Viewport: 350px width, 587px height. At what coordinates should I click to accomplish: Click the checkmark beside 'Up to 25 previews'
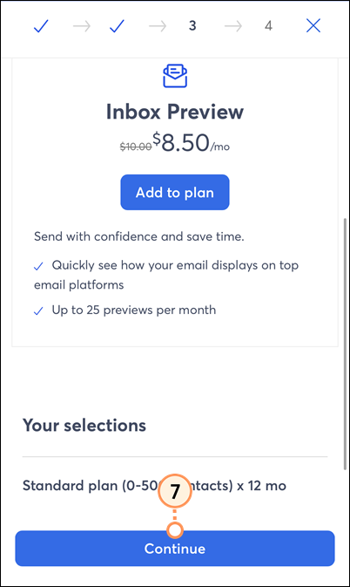click(38, 311)
